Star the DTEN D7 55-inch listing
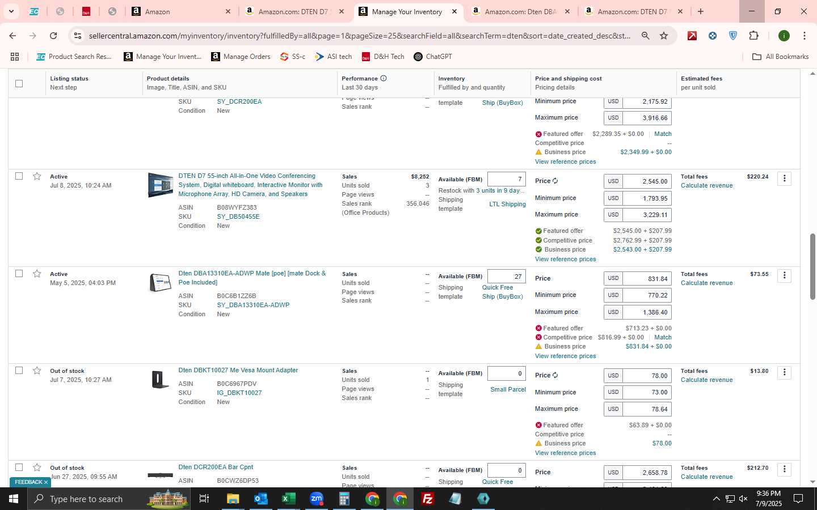 pyautogui.click(x=37, y=176)
